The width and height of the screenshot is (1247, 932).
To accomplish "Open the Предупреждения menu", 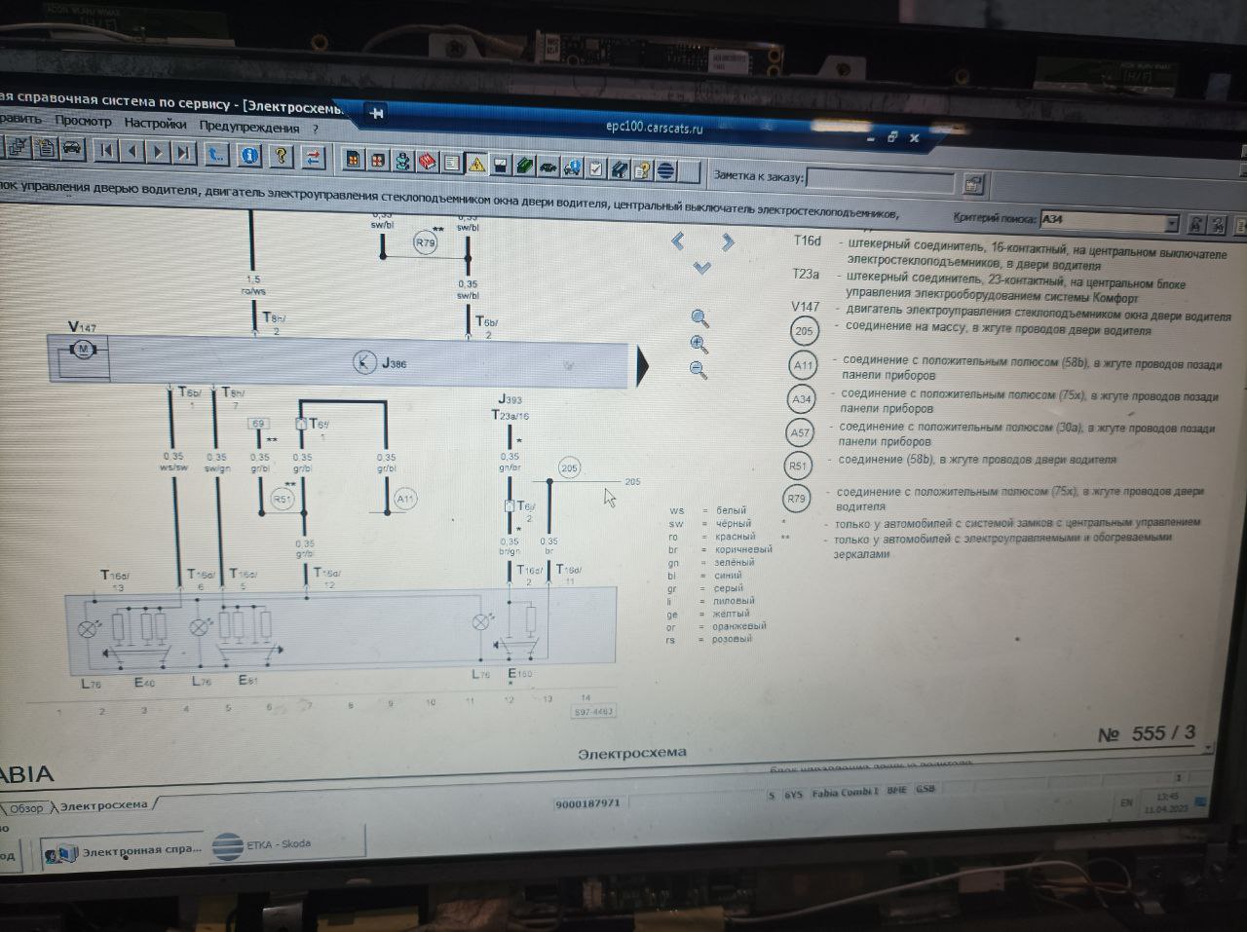I will (249, 127).
